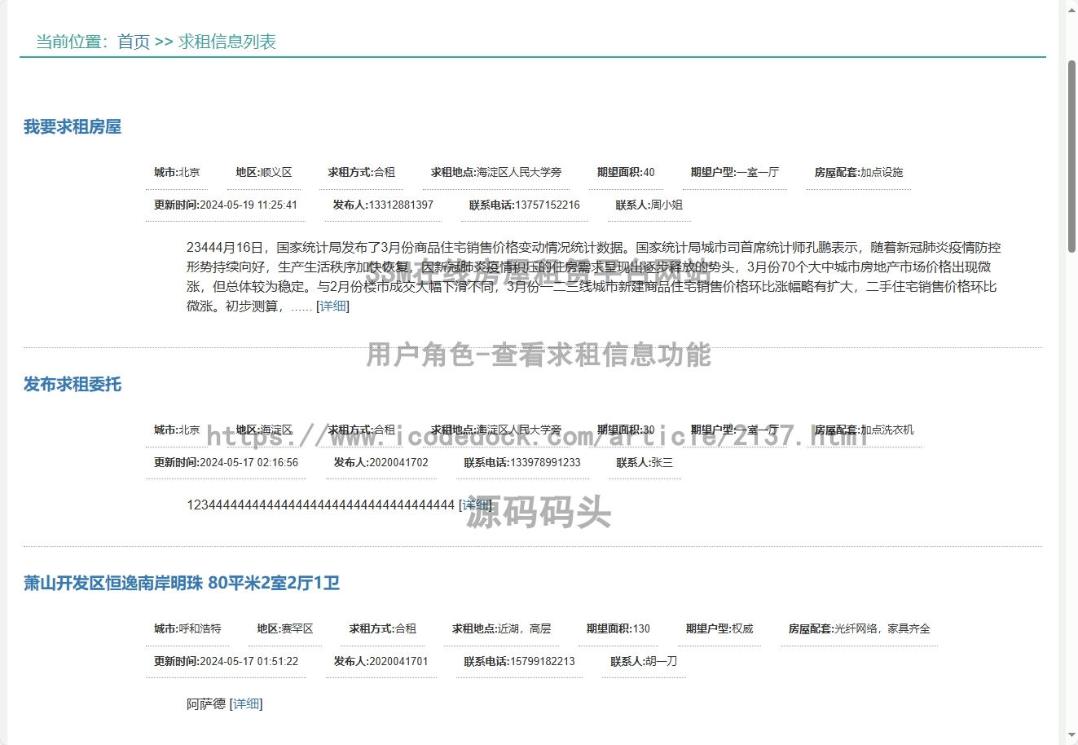1078x745 pixels.
Task: Select 房屋配套:光纤网络，家具齐全 field
Action: (x=859, y=629)
